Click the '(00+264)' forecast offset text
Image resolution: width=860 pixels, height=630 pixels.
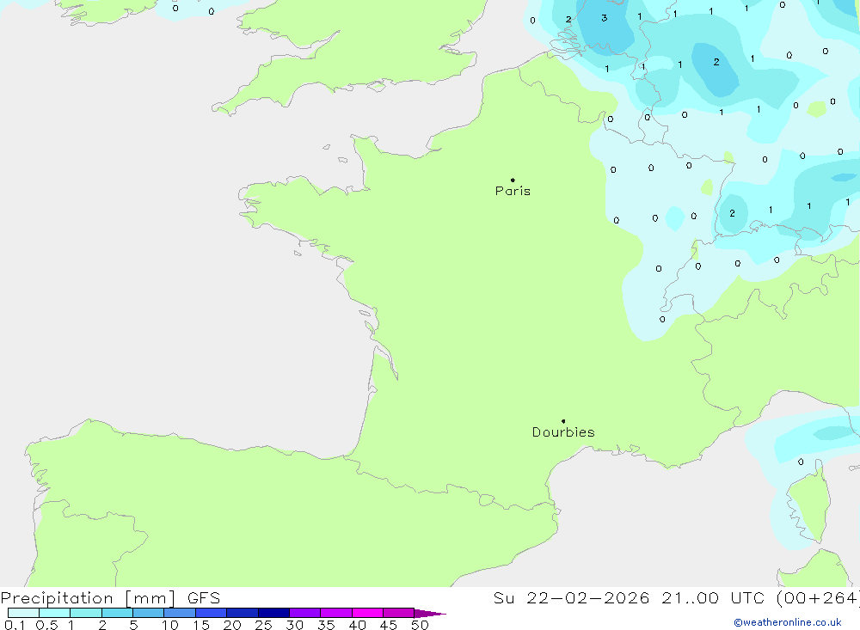point(818,597)
